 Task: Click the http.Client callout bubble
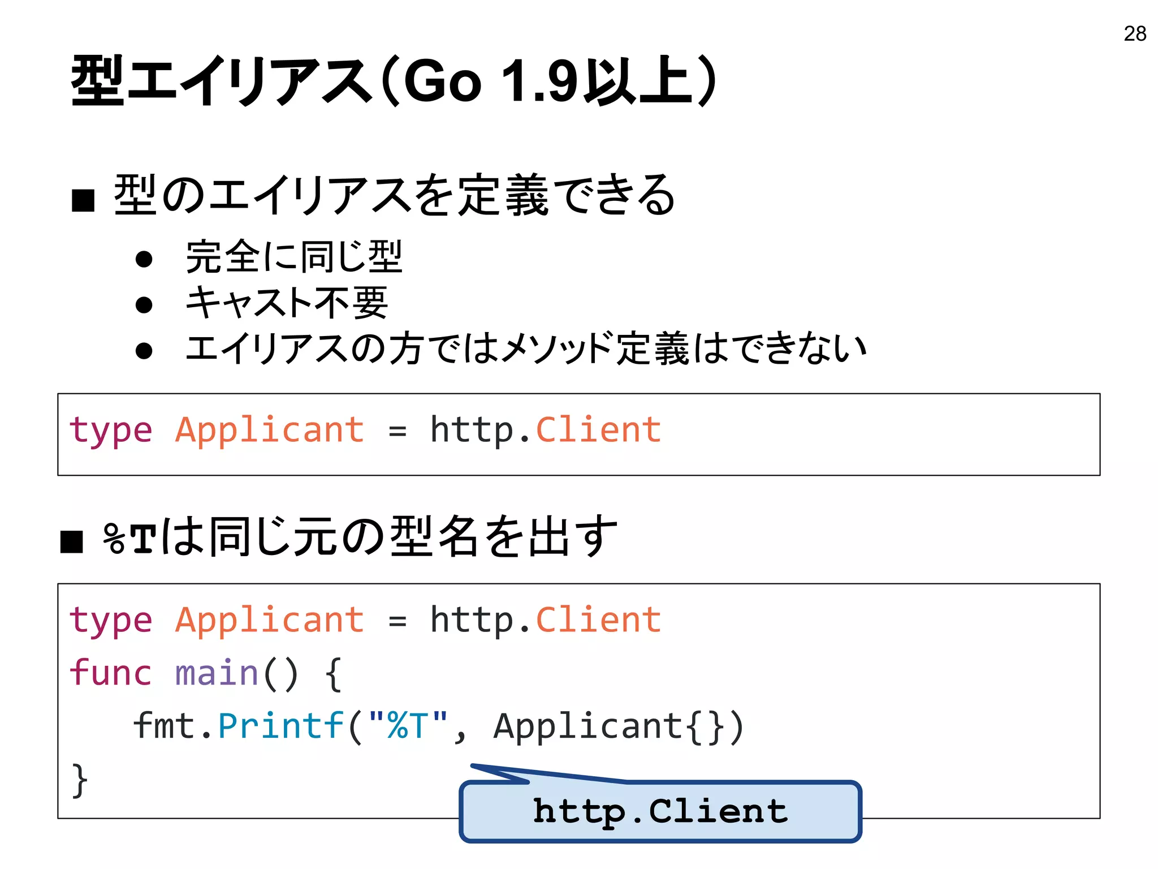pyautogui.click(x=660, y=811)
